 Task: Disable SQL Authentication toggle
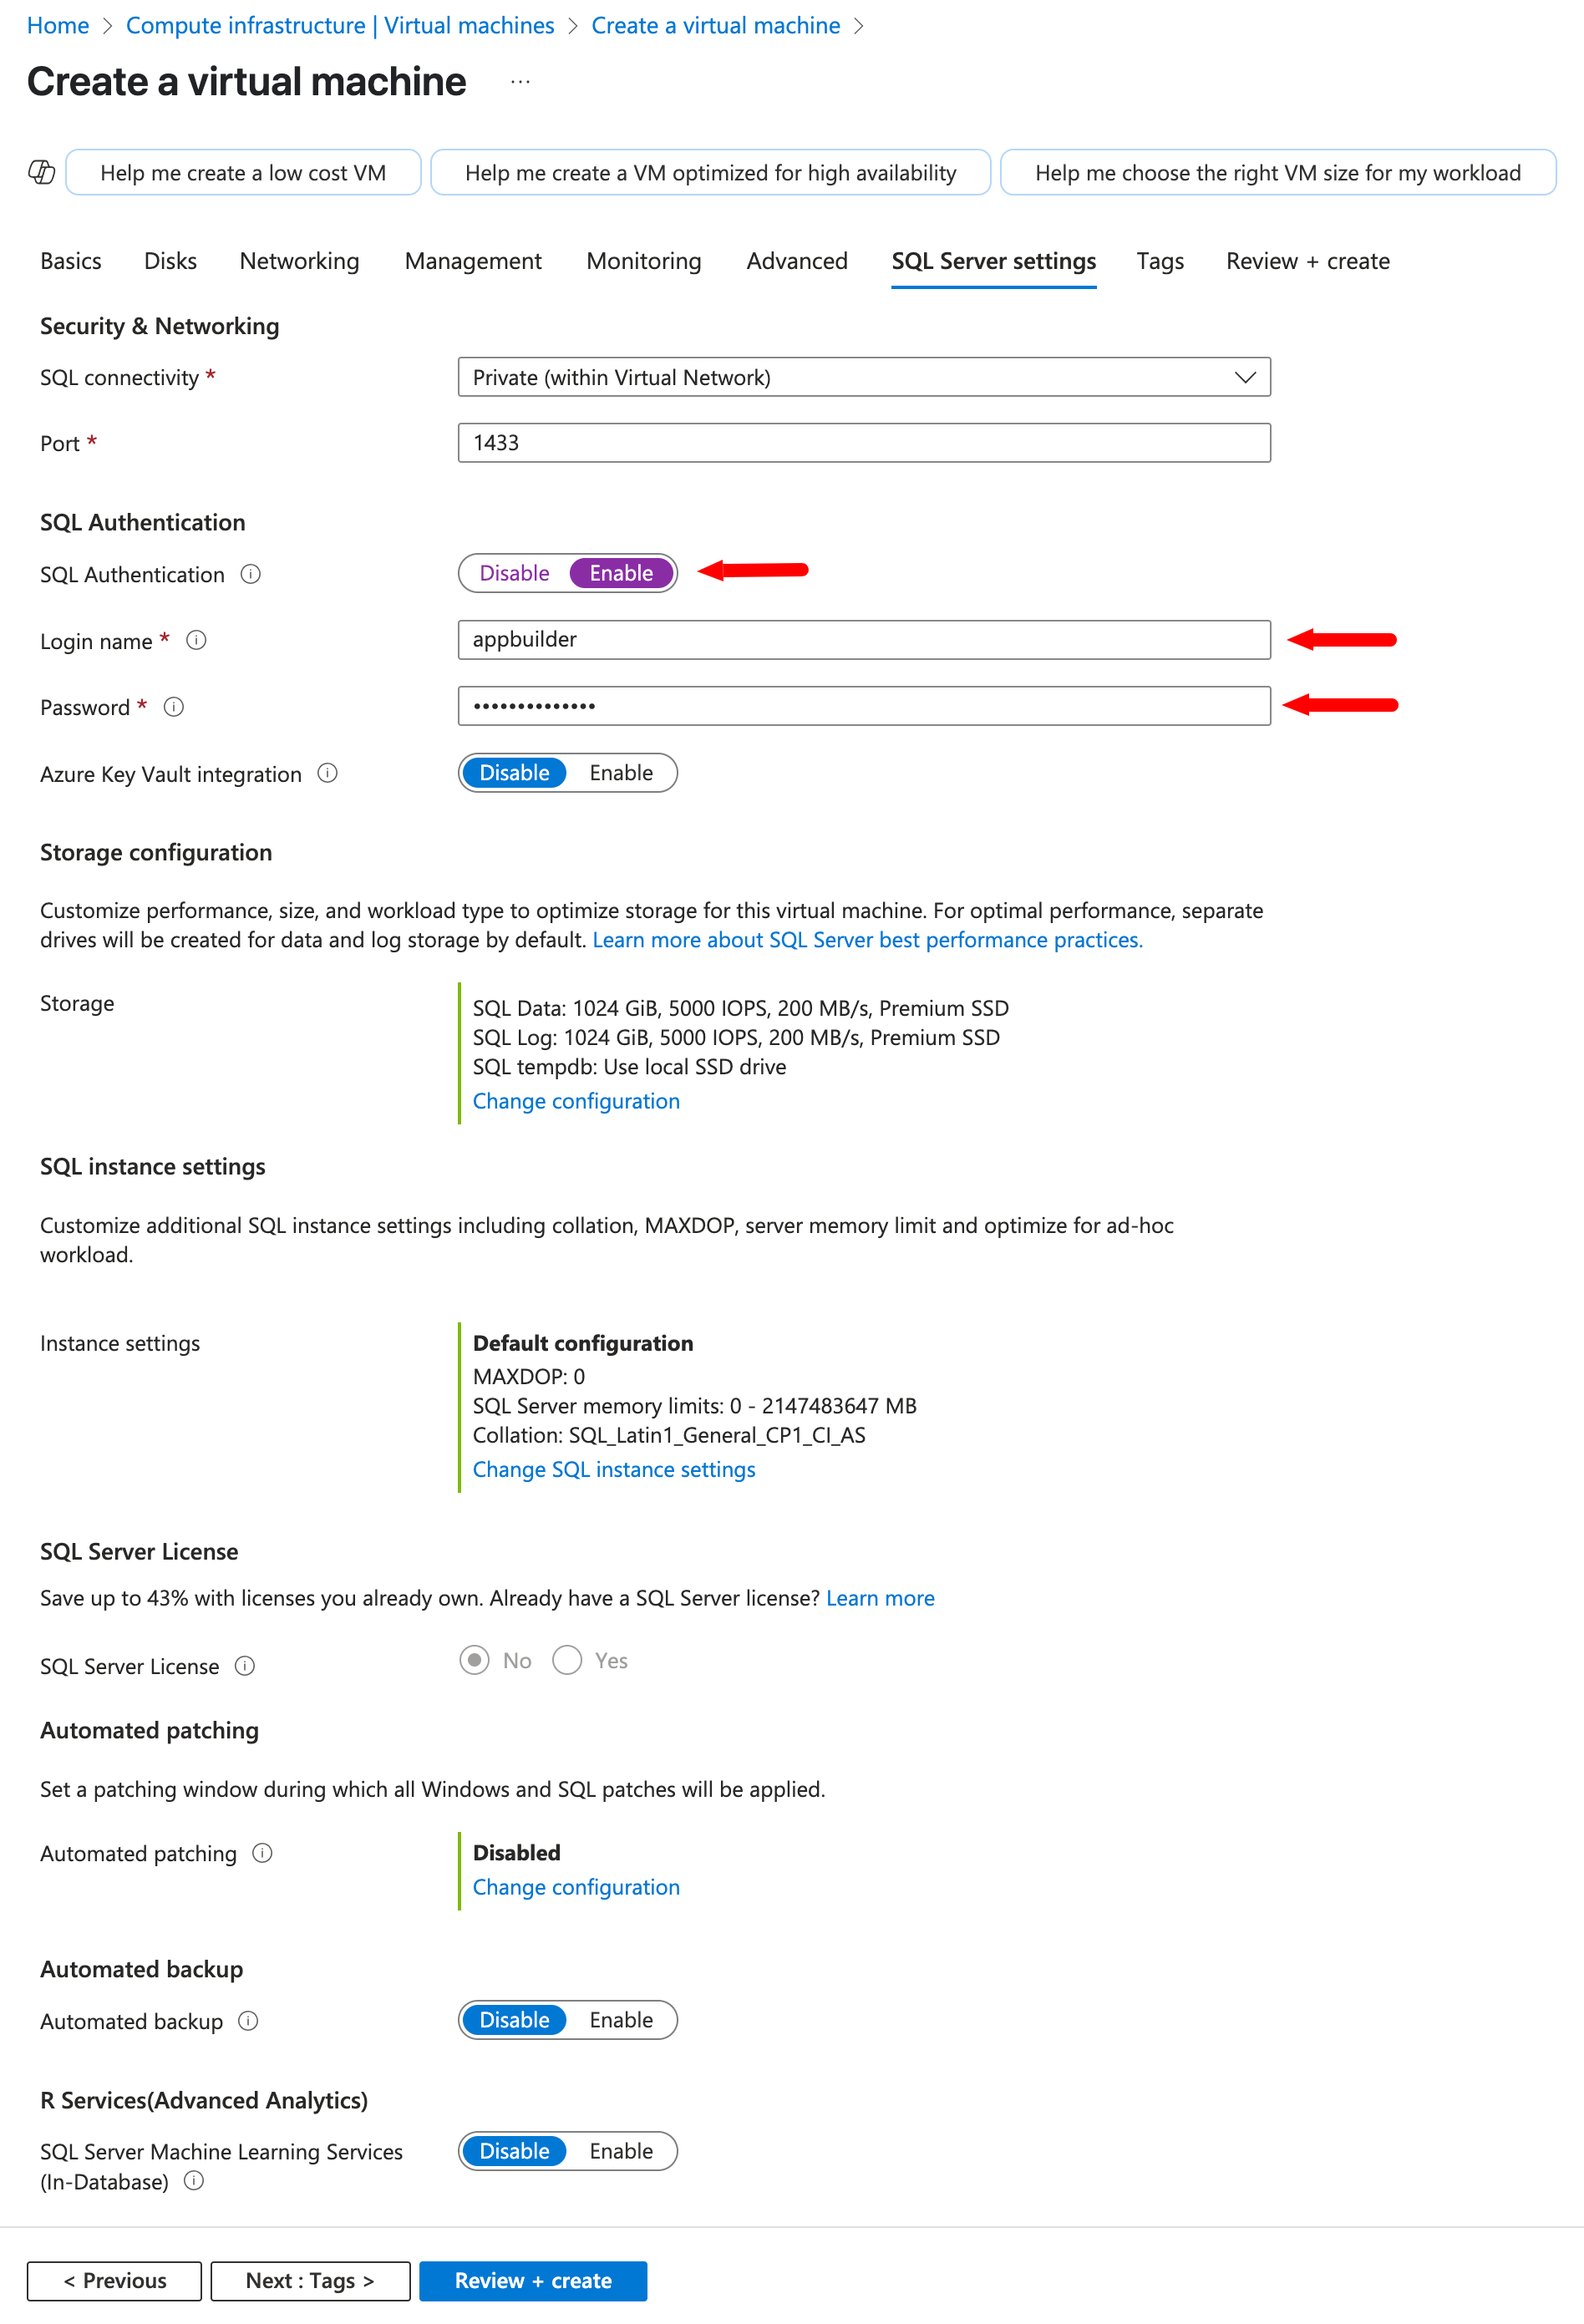[514, 573]
